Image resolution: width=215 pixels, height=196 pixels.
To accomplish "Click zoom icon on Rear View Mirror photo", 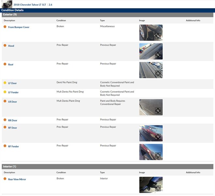I will point(158,188).
